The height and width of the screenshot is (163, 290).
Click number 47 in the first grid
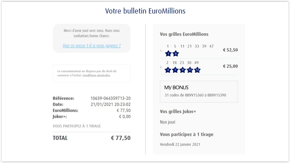click(211, 46)
